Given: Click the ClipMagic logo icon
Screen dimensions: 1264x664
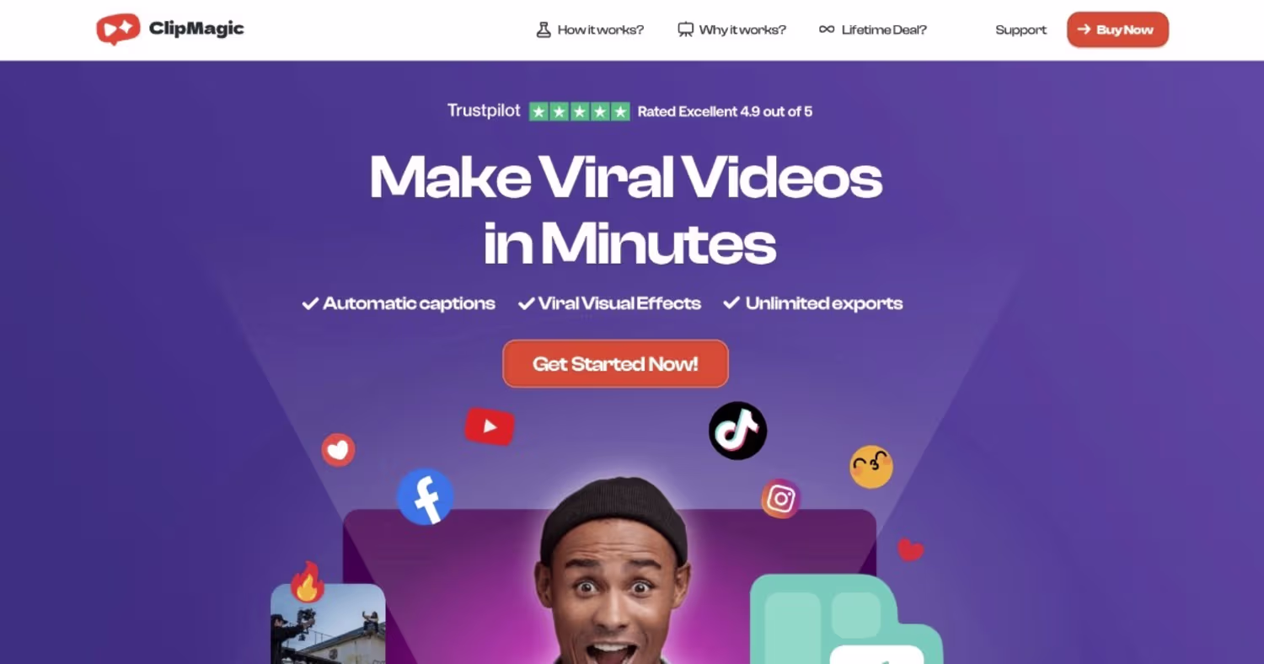Looking at the screenshot, I should point(118,29).
